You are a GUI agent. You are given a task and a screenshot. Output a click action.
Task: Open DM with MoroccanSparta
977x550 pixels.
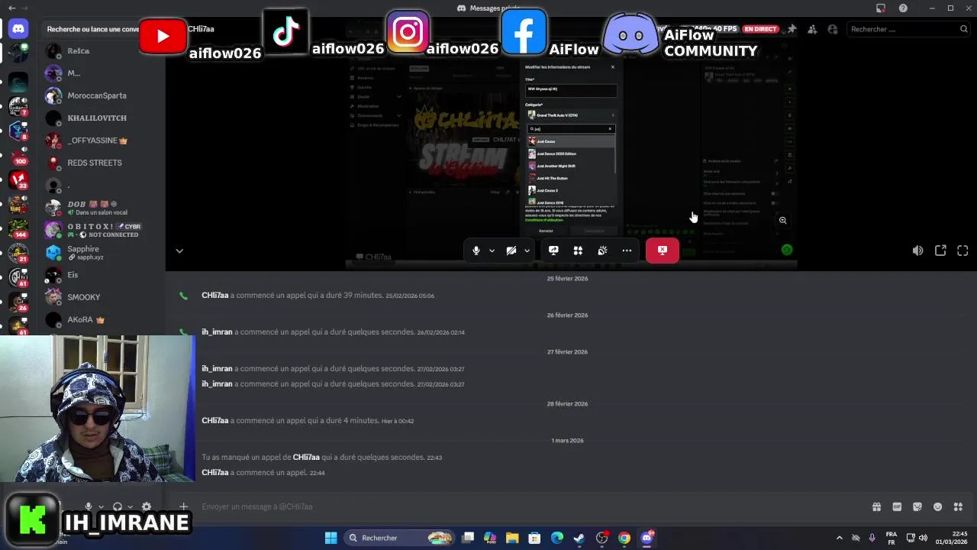(102, 95)
